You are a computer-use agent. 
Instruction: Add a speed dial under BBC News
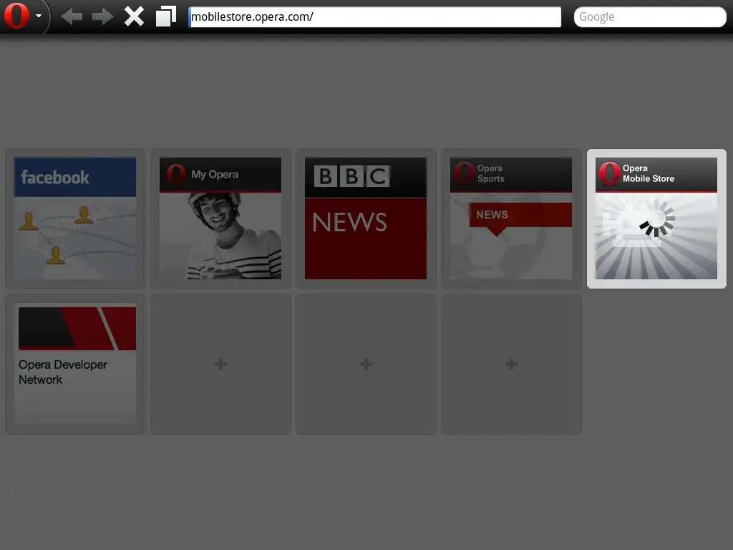(366, 364)
